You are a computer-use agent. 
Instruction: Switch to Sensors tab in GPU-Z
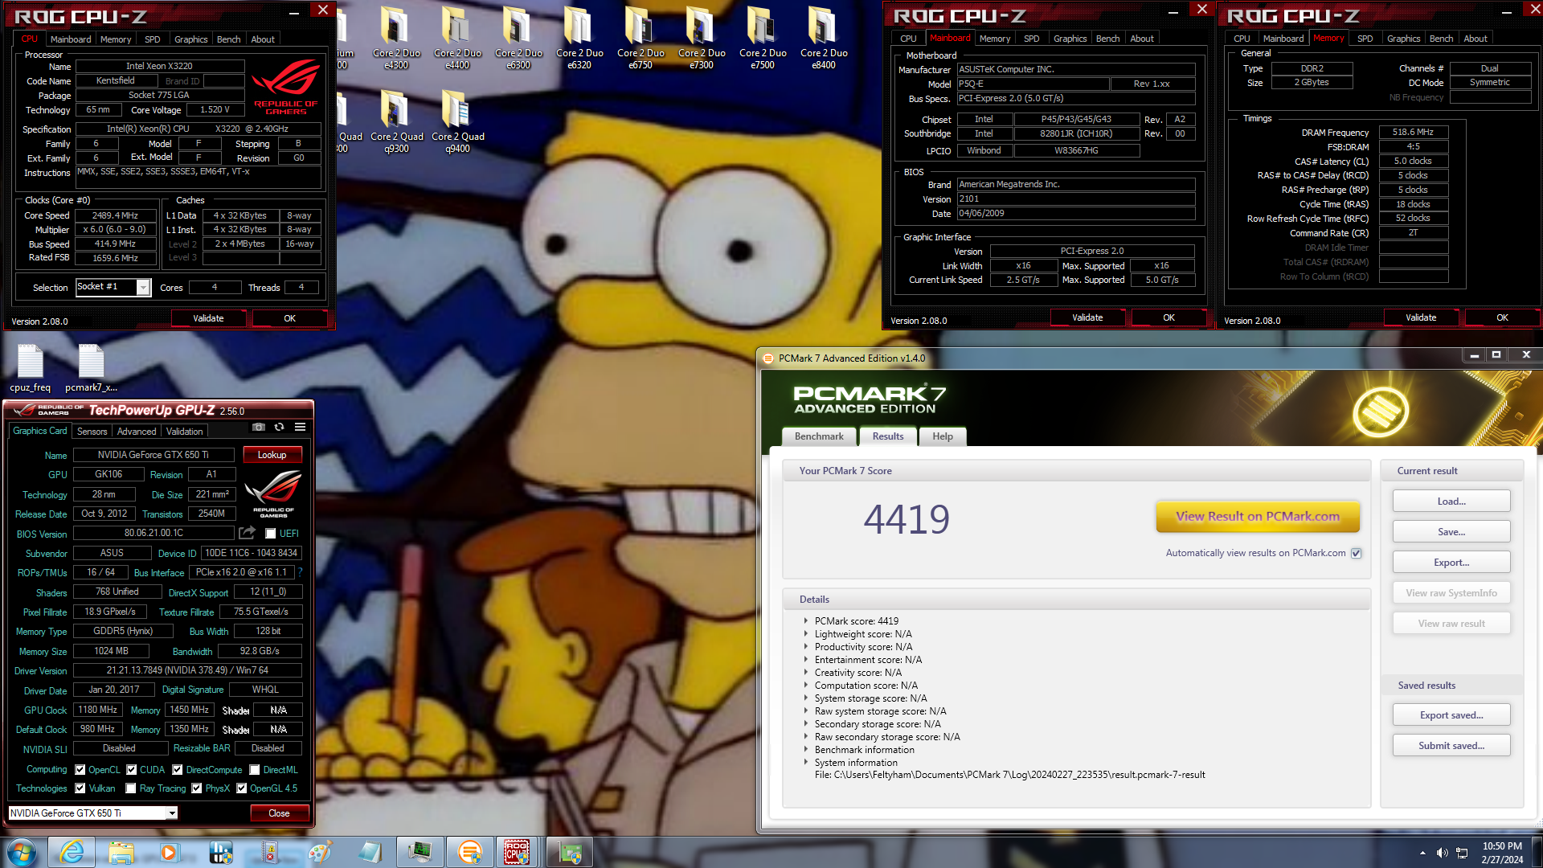coord(92,432)
